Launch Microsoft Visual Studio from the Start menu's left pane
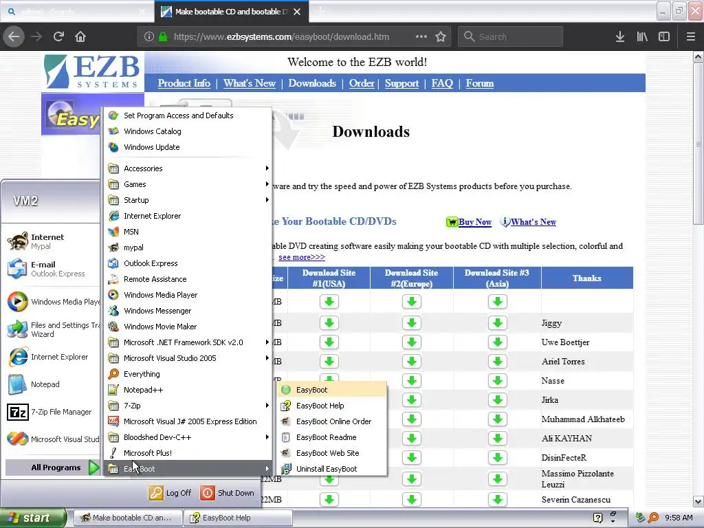The height and width of the screenshot is (528, 704). 52,439
